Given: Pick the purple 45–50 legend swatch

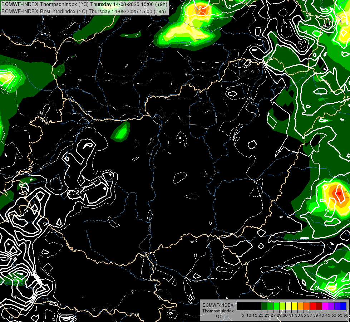Looking at the screenshot, I should point(331,306).
